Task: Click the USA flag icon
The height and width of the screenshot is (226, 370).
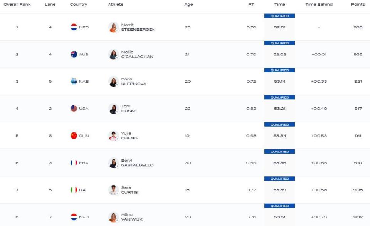Action: pyautogui.click(x=74, y=109)
